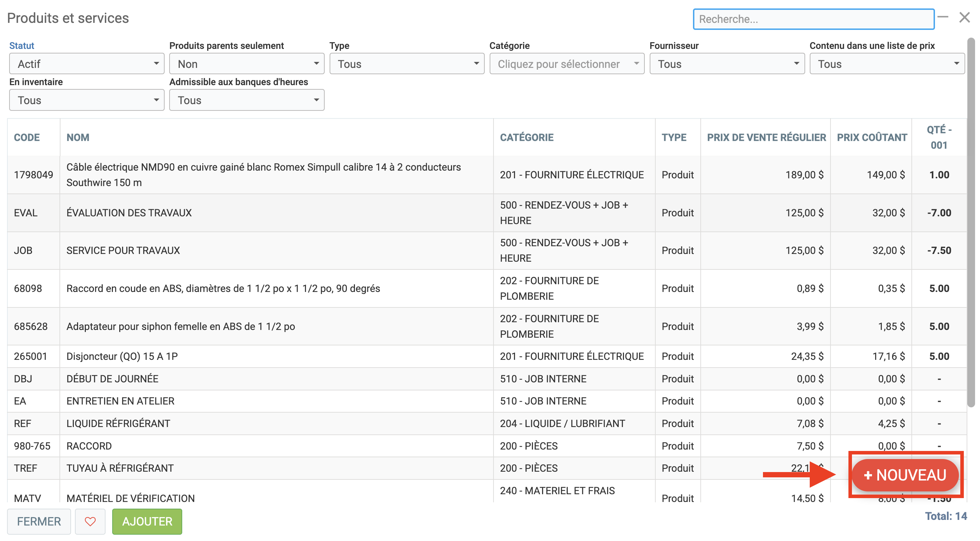Close the dialog with the X icon
This screenshot has height=541, width=980.
965,18
